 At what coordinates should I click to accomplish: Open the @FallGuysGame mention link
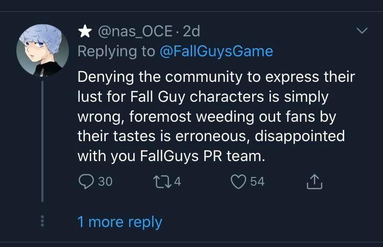(217, 51)
